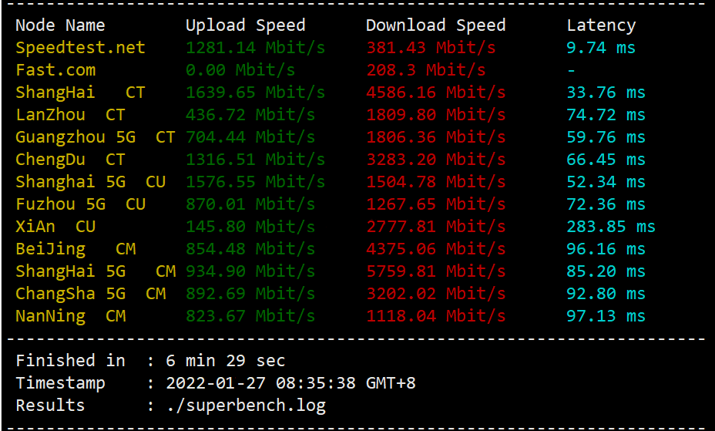Image resolution: width=715 pixels, height=431 pixels.
Task: Select latency value '52.34 ms'
Action: 606,181
